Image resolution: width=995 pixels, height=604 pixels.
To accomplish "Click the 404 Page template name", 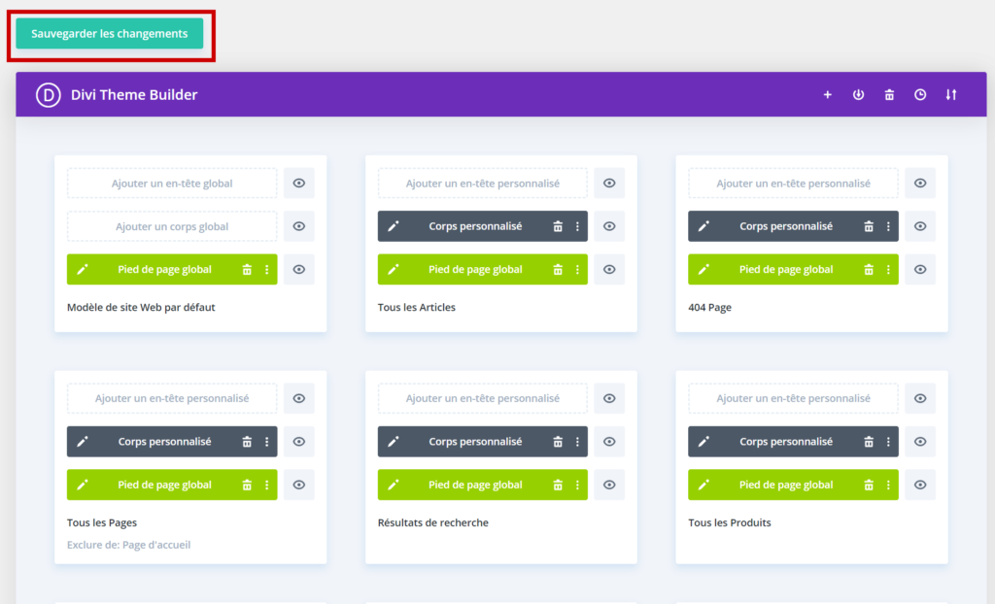I will coord(710,307).
